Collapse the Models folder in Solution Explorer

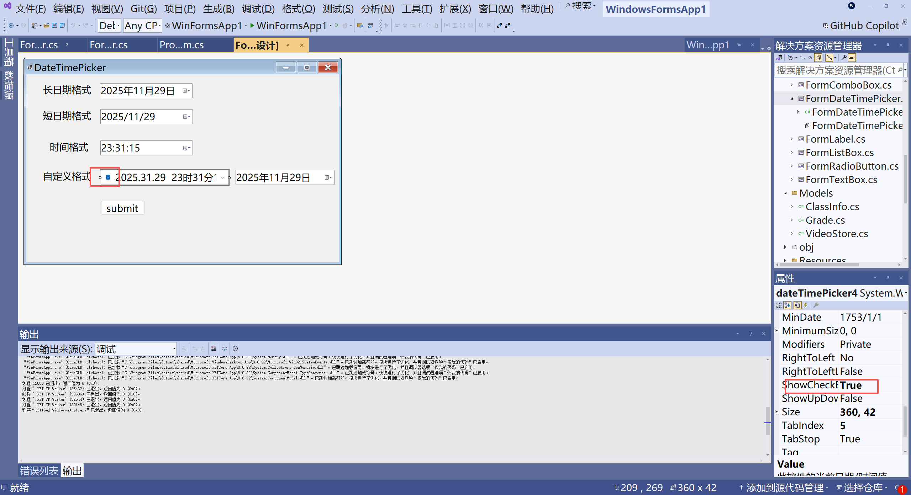pyautogui.click(x=785, y=193)
